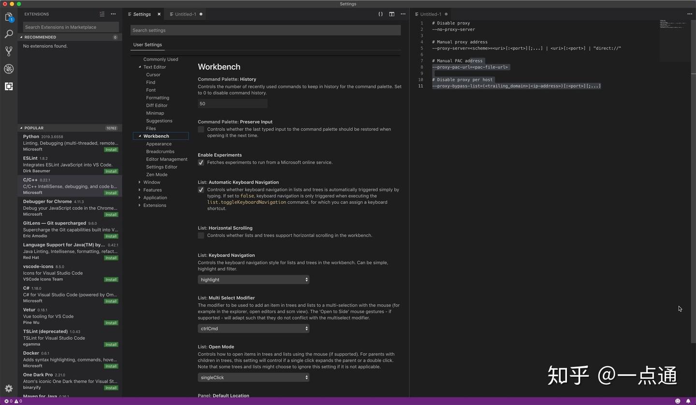Click the Open Settings (JSON) braces icon
696x405 pixels.
[x=380, y=14]
